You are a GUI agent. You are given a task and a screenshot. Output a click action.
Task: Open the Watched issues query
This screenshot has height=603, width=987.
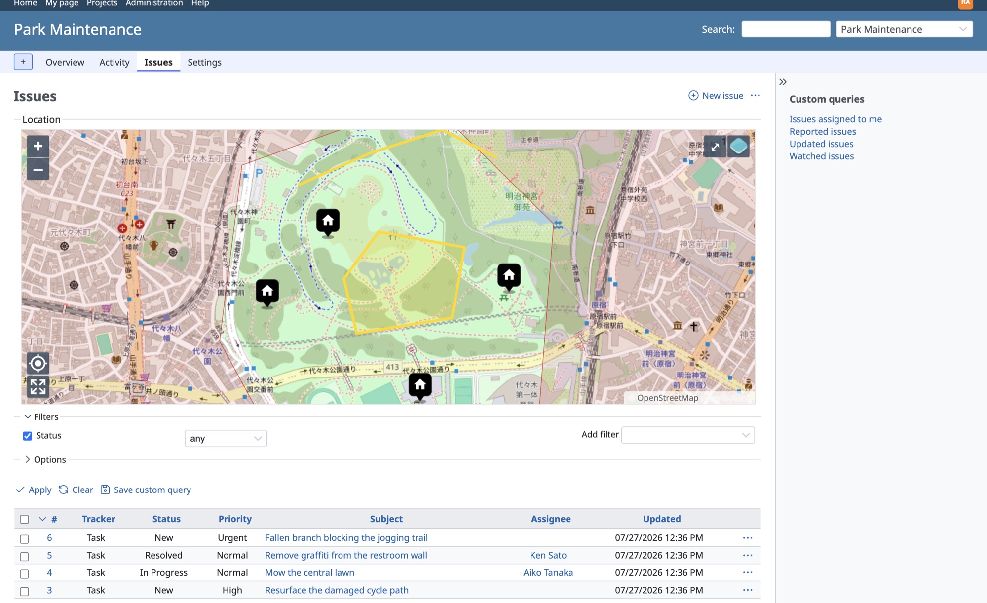tap(821, 156)
